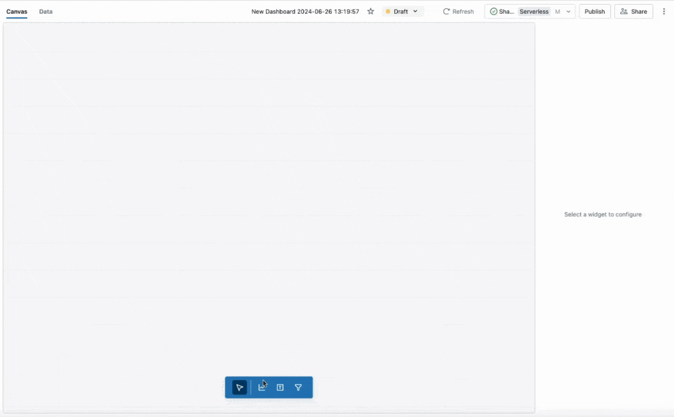Select the cursor selection tool
Viewport: 674px width, 417px height.
240,387
